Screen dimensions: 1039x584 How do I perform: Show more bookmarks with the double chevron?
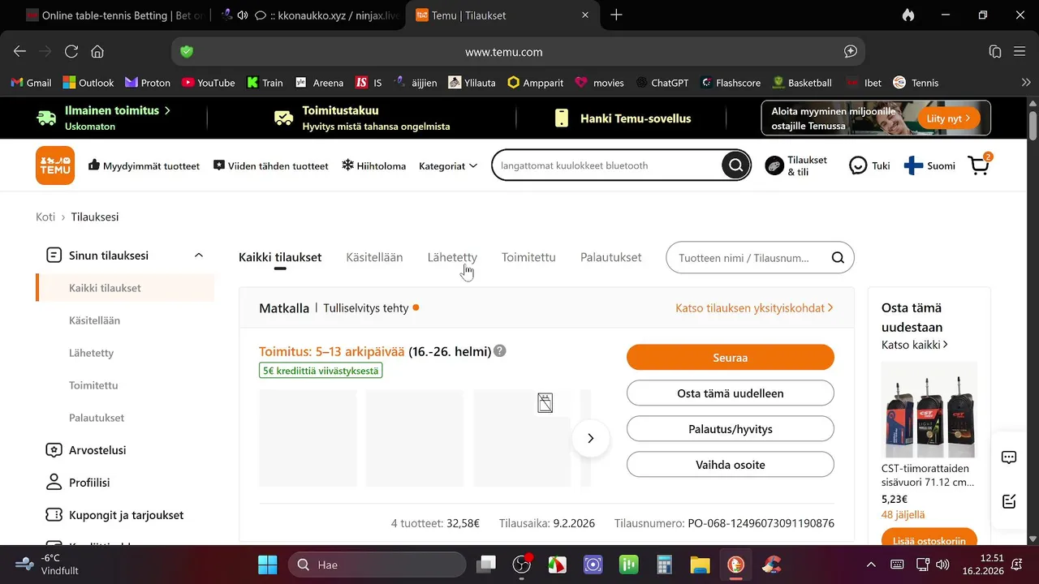coord(1026,83)
